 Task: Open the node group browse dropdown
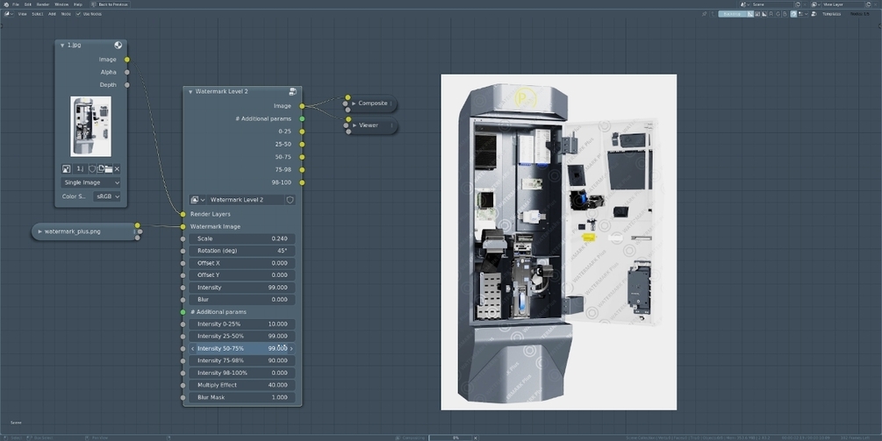pos(197,199)
